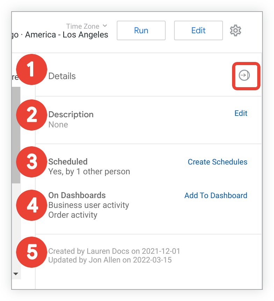
Task: Click the red numbered circle 5
Action: pos(32,252)
